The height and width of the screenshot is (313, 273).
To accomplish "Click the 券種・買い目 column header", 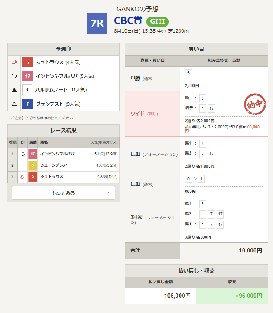I will coord(153,61).
